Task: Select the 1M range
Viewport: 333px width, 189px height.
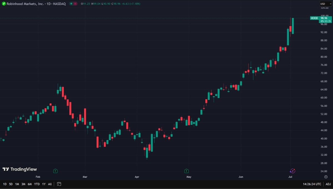Action: (17, 184)
